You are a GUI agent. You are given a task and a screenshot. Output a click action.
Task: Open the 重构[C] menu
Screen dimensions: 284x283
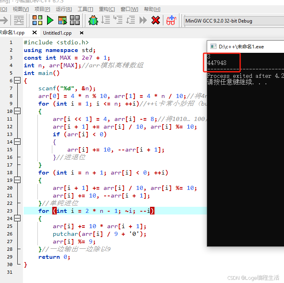(x=107, y=9)
